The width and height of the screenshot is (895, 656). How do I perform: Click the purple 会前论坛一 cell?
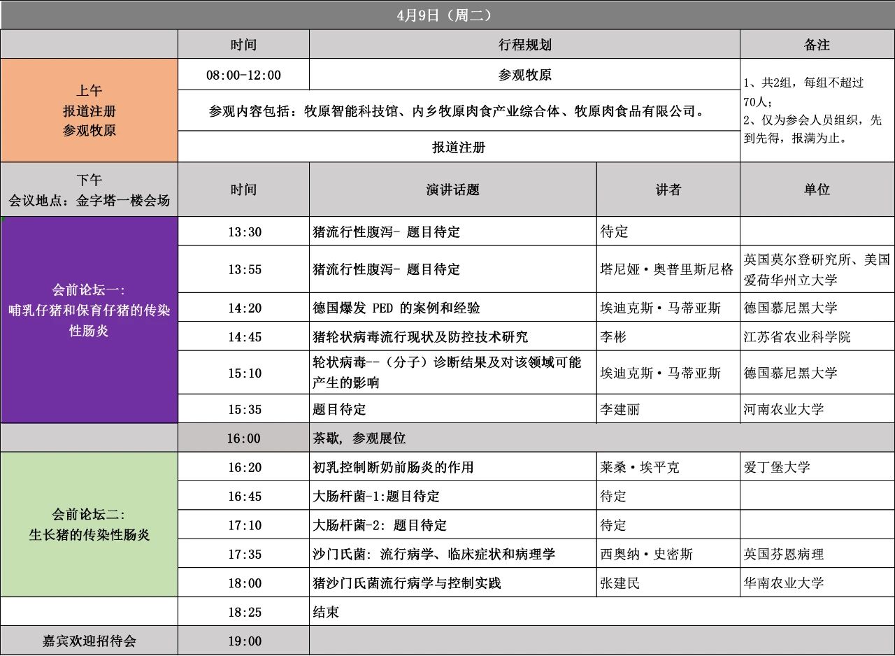click(x=89, y=320)
